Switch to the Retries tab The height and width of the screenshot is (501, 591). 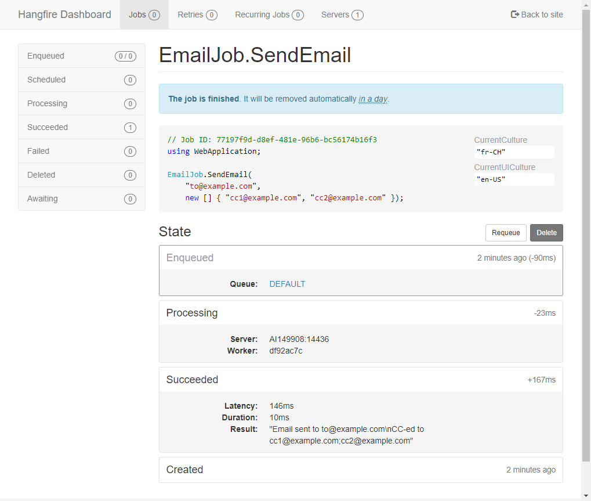pos(197,15)
